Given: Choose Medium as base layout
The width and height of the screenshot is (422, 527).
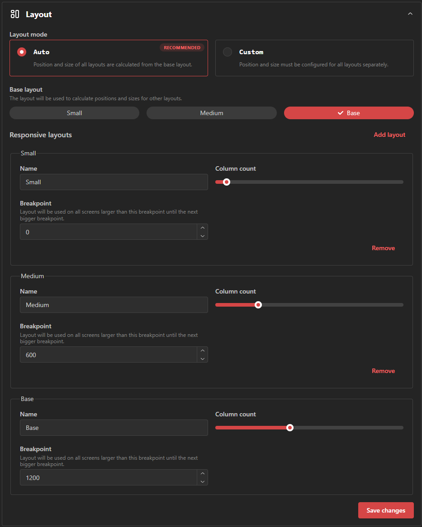Looking at the screenshot, I should pyautogui.click(x=211, y=113).
